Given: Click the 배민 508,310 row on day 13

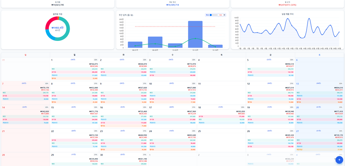Looking at the screenshot, I should (x=319, y=93).
